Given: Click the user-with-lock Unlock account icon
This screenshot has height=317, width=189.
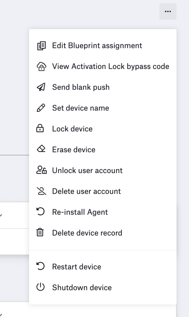Looking at the screenshot, I should (x=41, y=170).
